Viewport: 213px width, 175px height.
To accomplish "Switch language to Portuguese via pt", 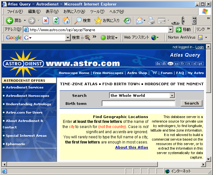I will [201, 63].
